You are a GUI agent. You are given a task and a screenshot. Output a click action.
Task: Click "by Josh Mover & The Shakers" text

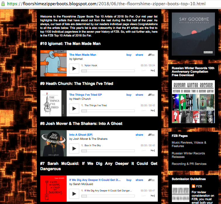click(x=88, y=139)
